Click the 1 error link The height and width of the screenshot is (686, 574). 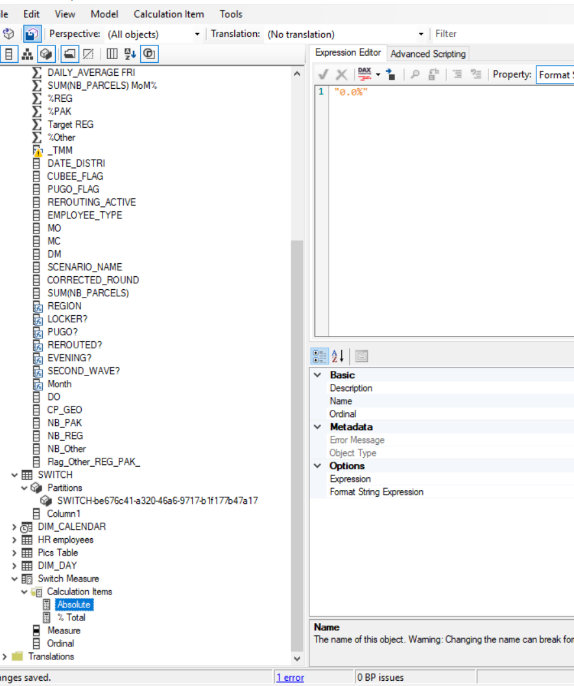pyautogui.click(x=290, y=678)
